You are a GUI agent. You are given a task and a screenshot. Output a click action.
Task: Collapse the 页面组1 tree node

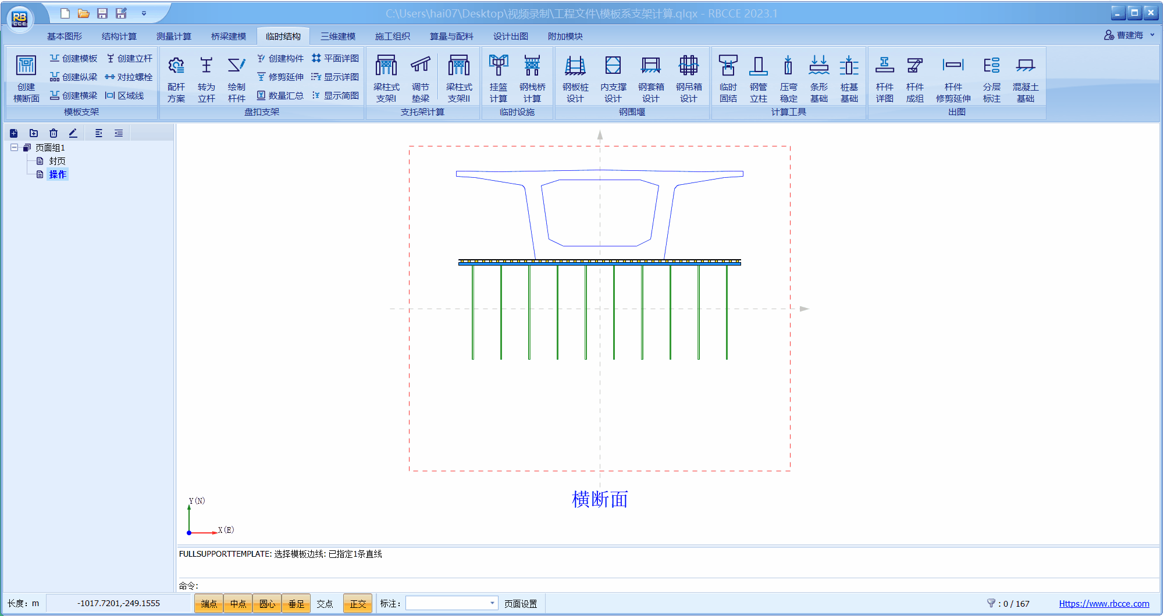[x=14, y=148]
